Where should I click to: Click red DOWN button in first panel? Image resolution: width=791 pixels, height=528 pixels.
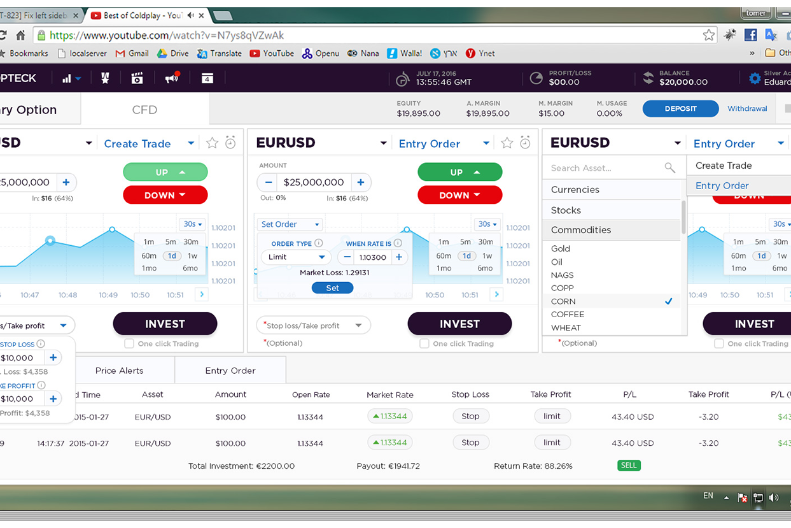tap(165, 195)
